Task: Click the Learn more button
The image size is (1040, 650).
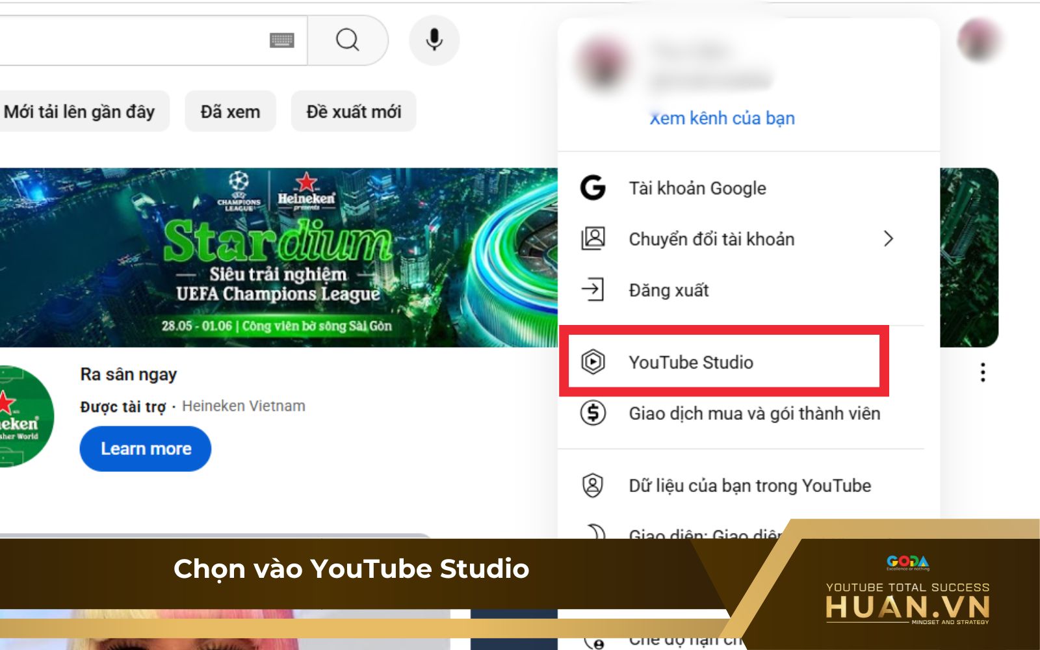Action: point(146,448)
